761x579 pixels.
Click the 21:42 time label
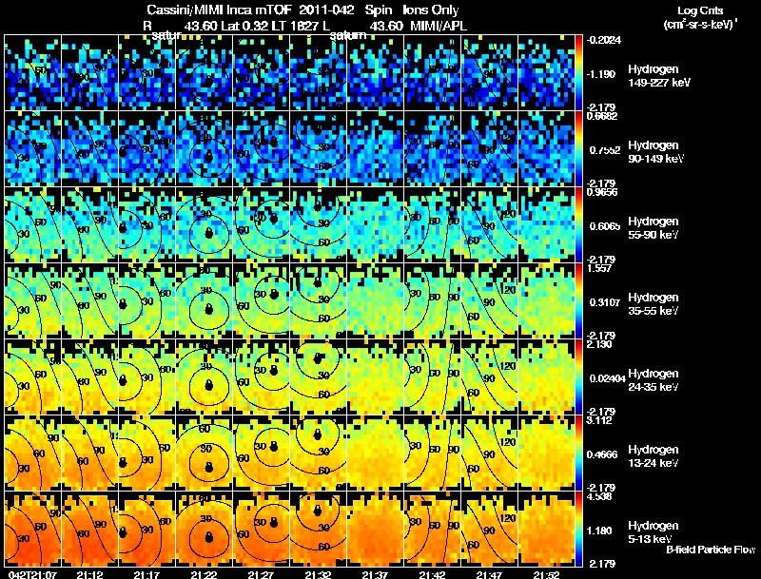pyautogui.click(x=433, y=574)
